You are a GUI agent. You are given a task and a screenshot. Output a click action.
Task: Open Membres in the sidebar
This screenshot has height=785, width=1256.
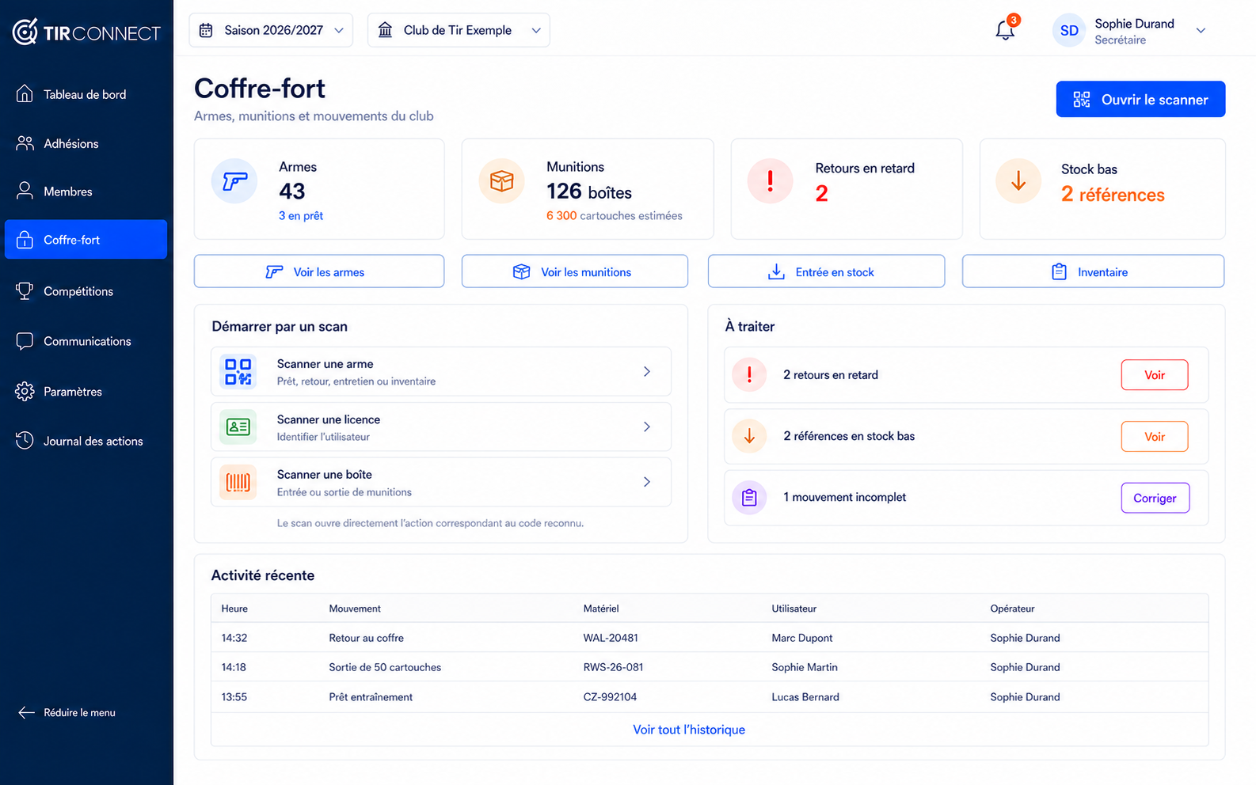[86, 192]
